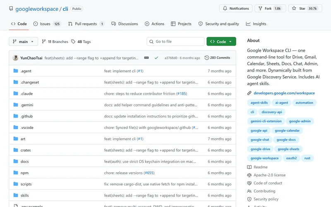Click the Notifications bell button
This screenshot has width=331, height=207.
click(235, 8)
